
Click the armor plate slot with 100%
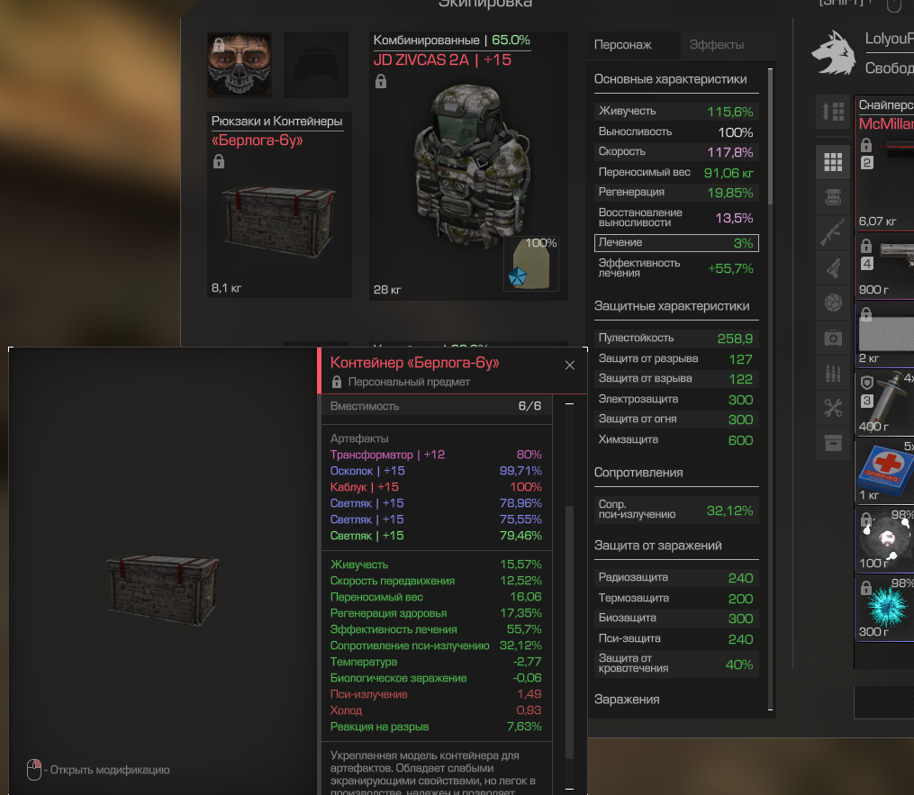[x=531, y=263]
